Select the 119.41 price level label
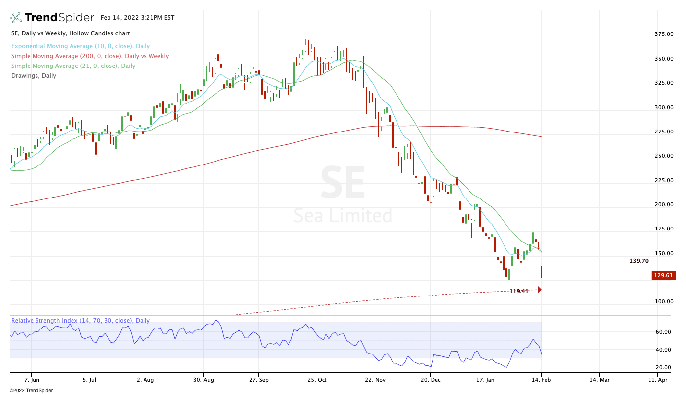The image size is (686, 395). click(519, 291)
